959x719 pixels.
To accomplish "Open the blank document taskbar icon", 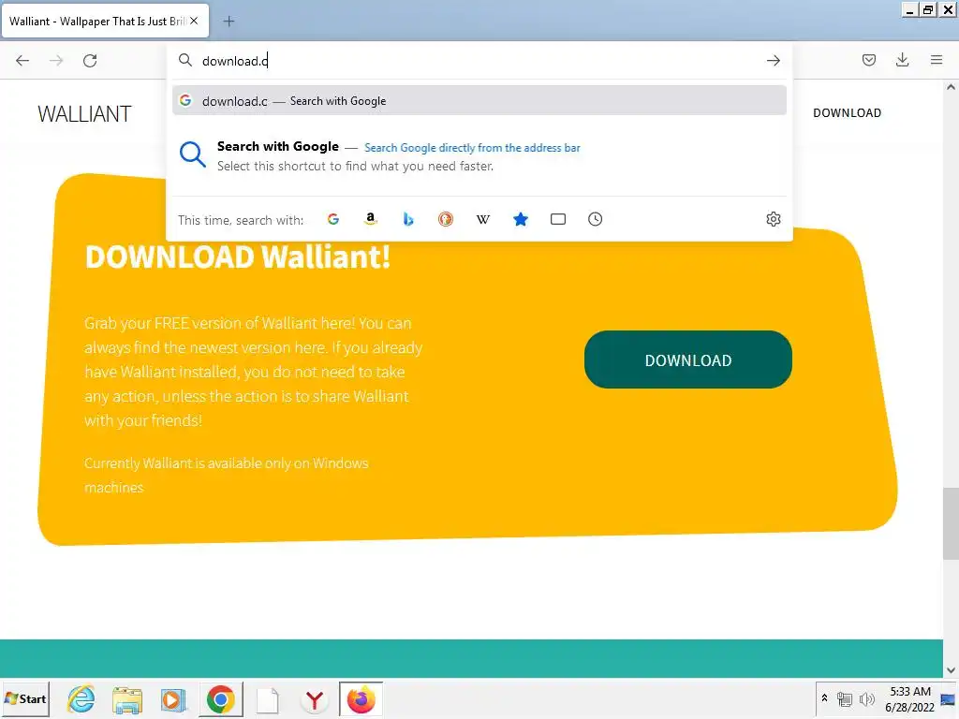I will tap(267, 699).
